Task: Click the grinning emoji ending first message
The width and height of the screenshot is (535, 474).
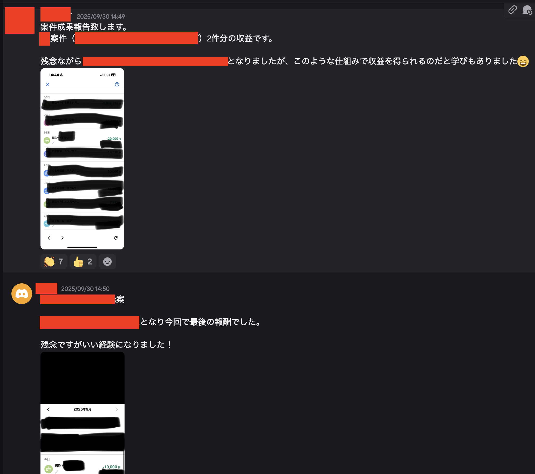Action: coord(523,61)
